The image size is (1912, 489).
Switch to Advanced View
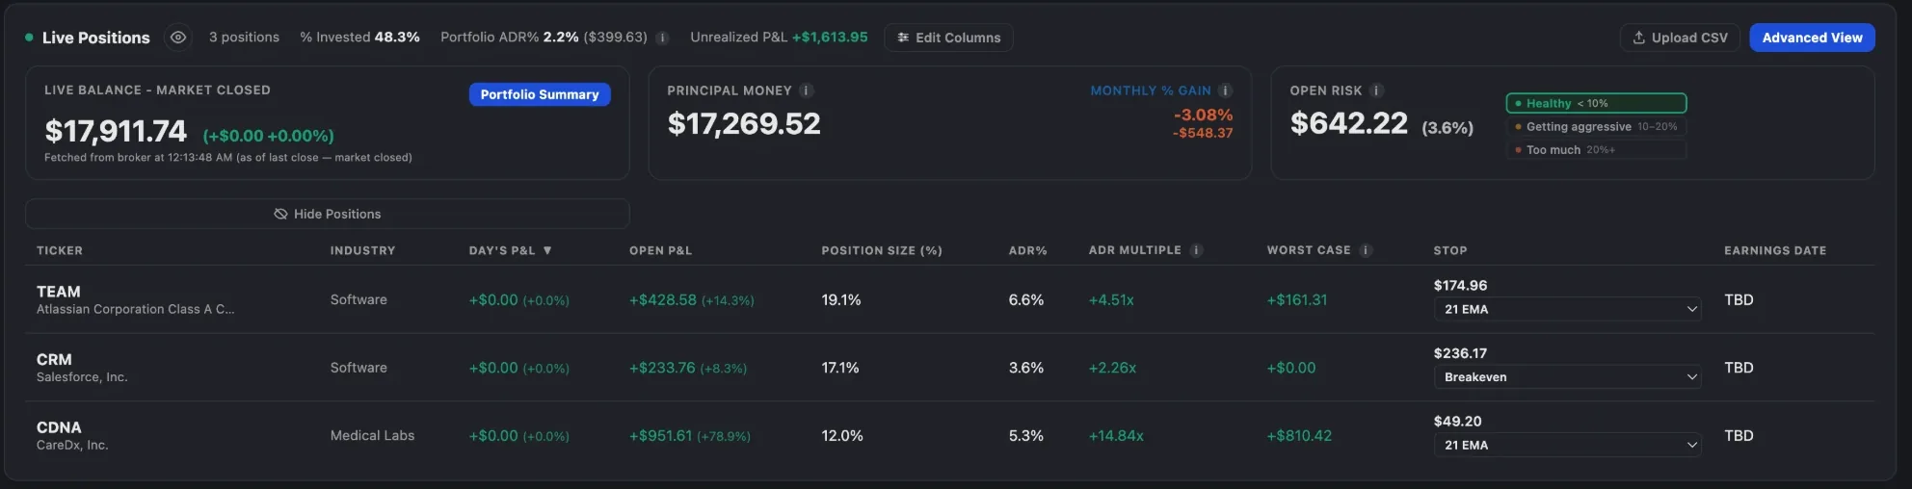(x=1812, y=38)
